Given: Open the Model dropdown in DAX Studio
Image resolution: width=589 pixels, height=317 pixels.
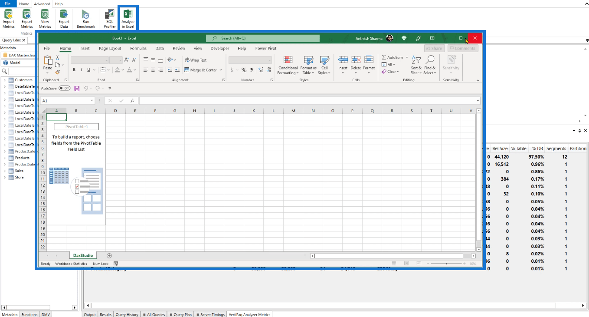Looking at the screenshot, I should click(19, 63).
